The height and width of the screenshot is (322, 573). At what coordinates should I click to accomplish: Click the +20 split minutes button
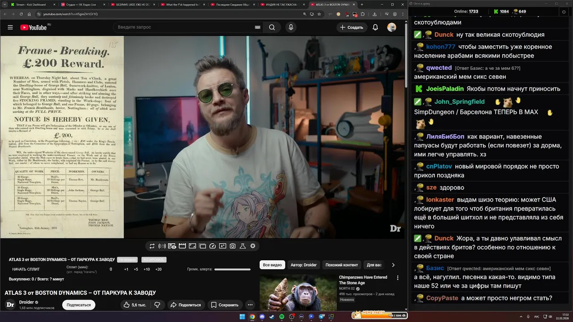click(158, 269)
